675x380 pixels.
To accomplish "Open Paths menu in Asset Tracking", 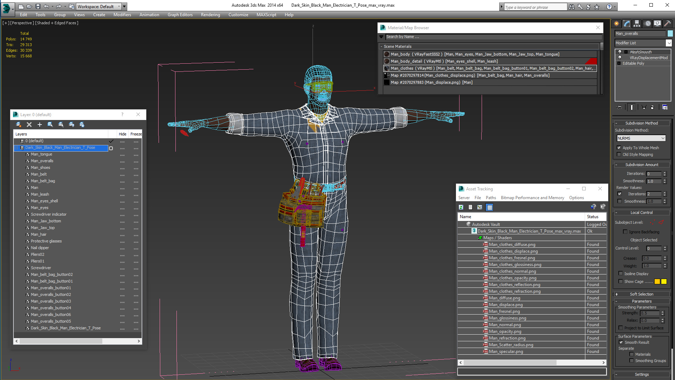I will click(x=491, y=198).
